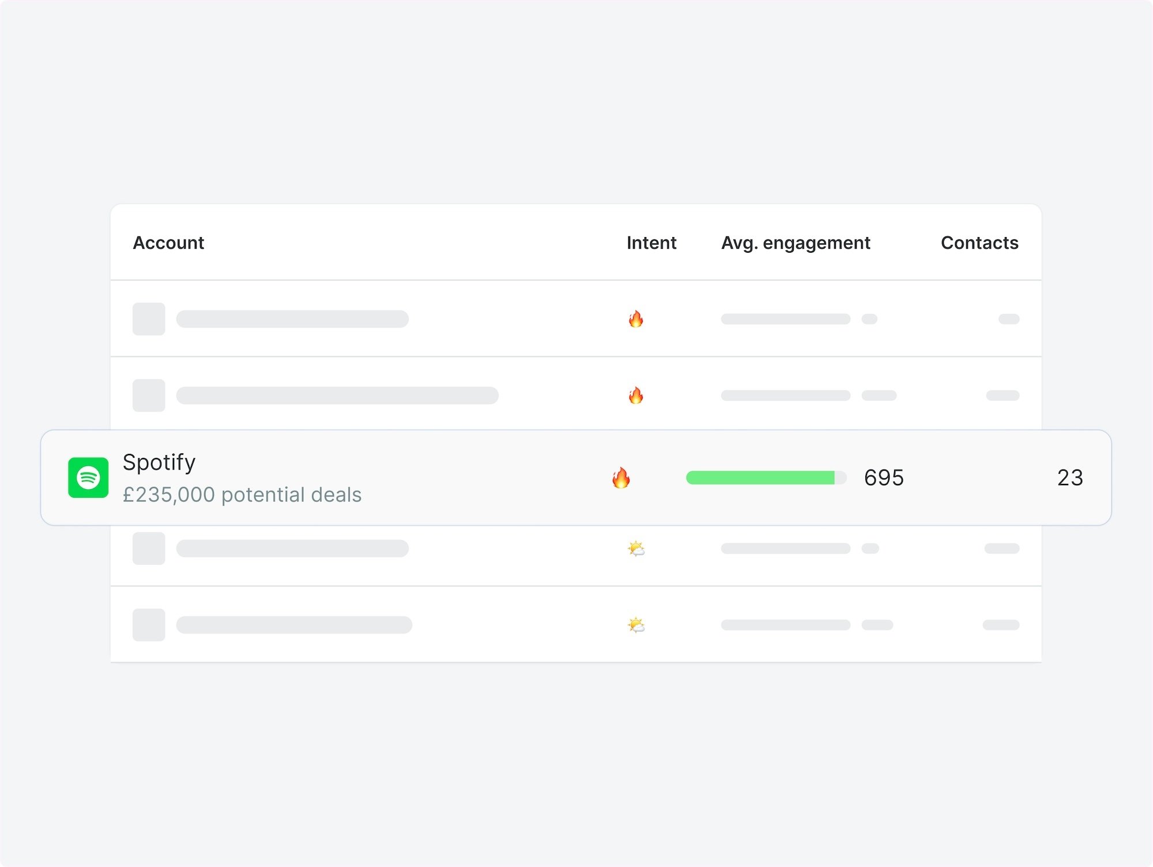Screen dimensions: 1153x867
Task: Click the flame icon in second table row
Action: pos(636,396)
